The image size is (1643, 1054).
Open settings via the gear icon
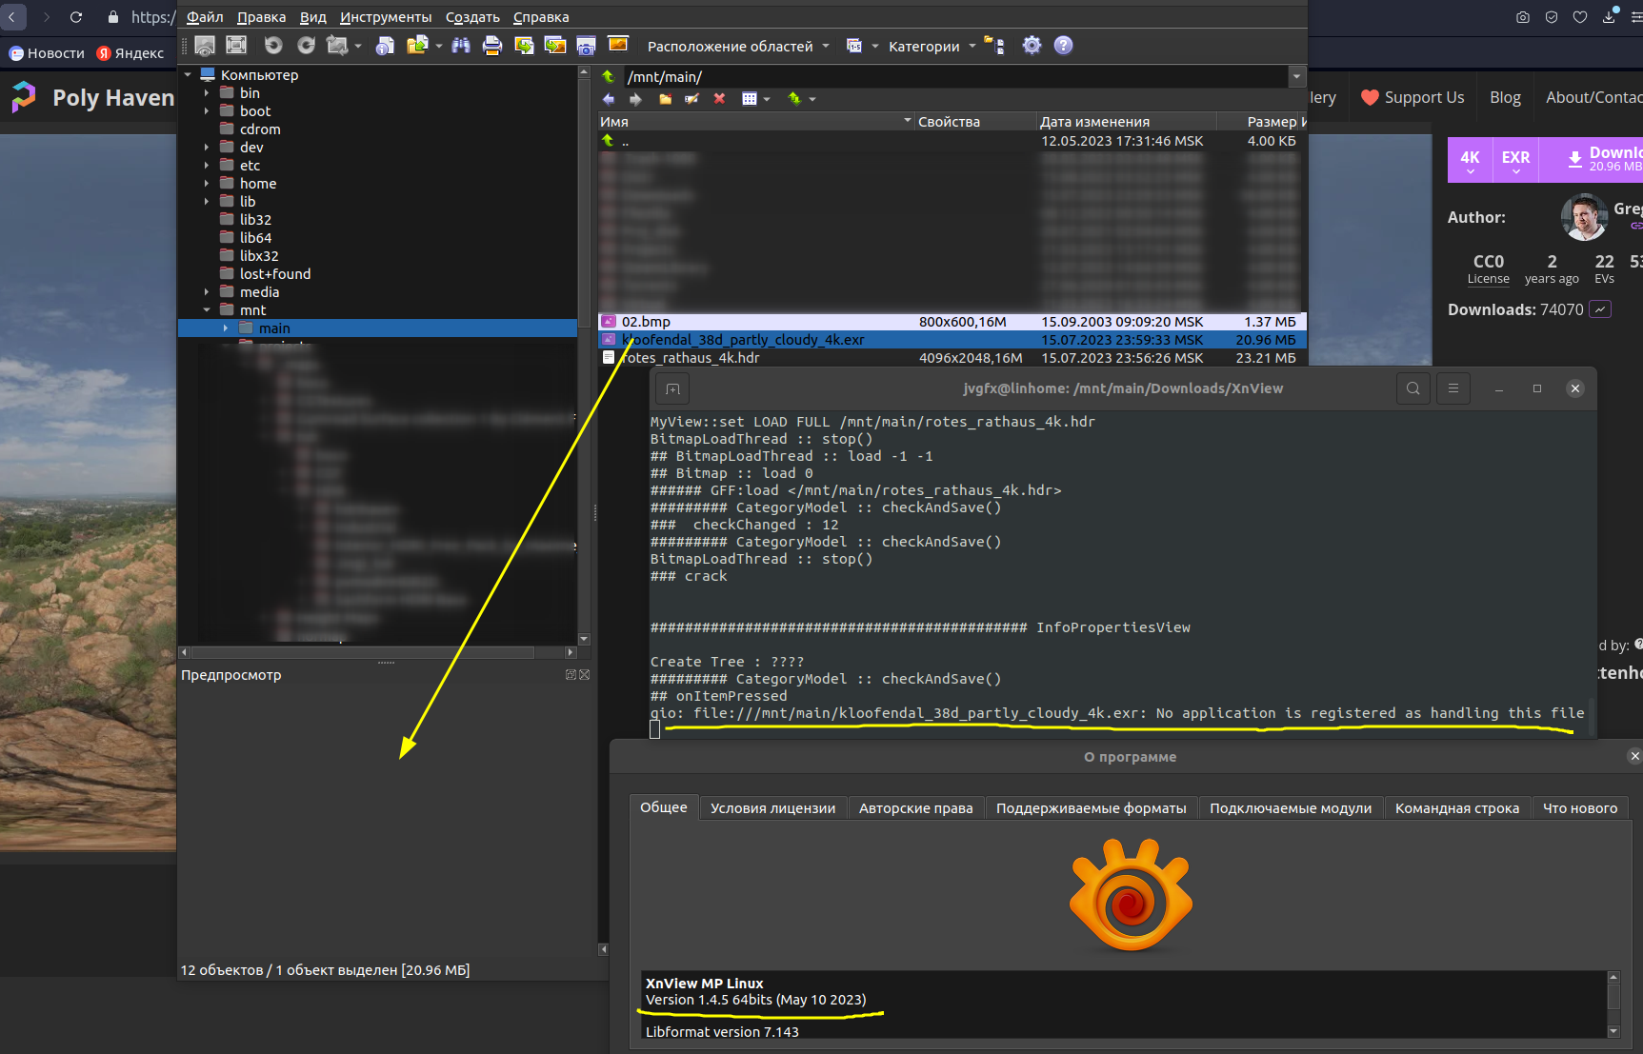tap(1032, 46)
